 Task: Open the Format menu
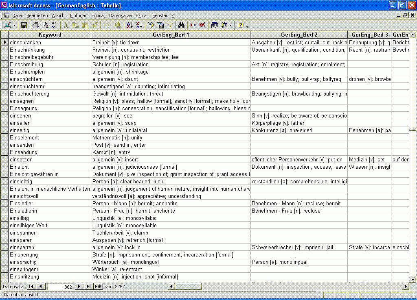[98, 16]
